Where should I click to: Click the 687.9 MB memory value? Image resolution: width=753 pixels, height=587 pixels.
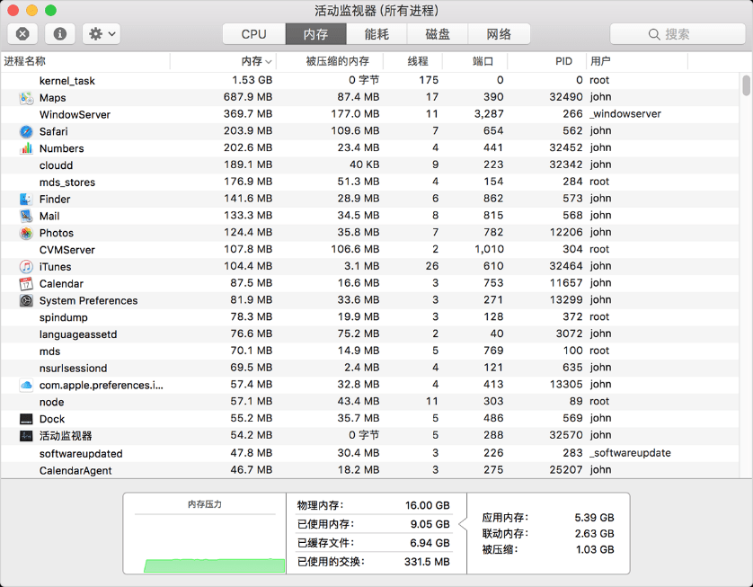(248, 97)
